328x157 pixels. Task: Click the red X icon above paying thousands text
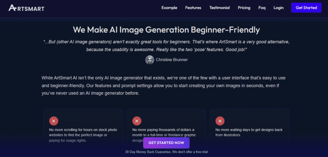click(x=137, y=121)
